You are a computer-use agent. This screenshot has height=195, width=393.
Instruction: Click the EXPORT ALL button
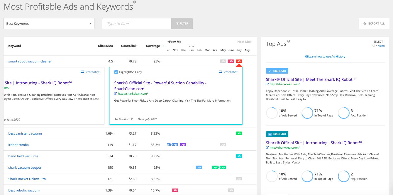[x=374, y=24]
